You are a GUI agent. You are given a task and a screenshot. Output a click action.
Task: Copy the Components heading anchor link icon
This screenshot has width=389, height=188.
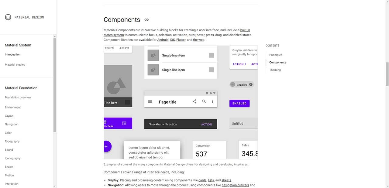146,20
